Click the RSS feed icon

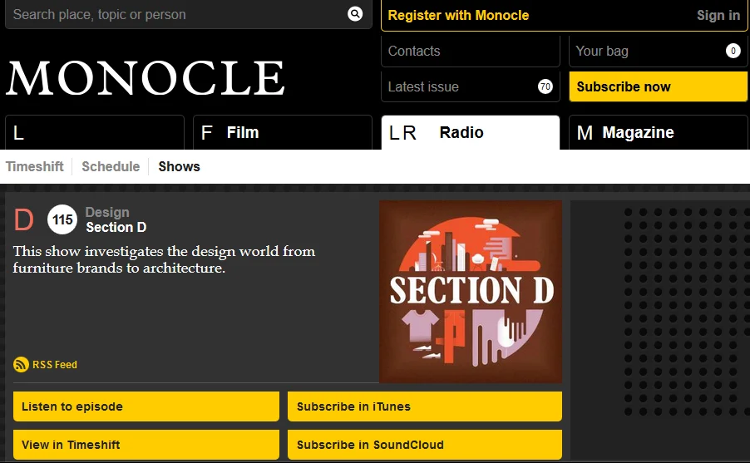click(x=21, y=364)
